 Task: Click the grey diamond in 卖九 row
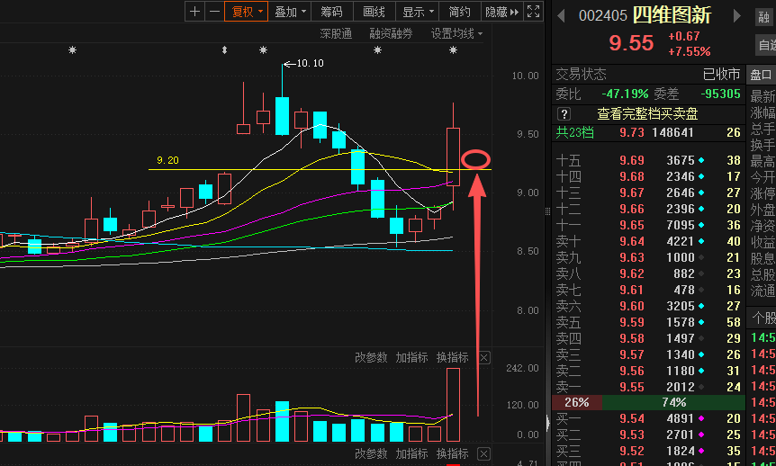pos(701,257)
